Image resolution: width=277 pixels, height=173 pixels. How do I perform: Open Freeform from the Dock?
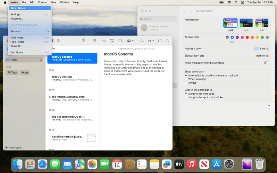[167, 164]
